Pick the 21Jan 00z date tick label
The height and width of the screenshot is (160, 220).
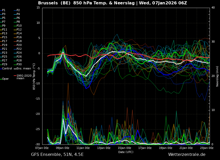coord(186,148)
